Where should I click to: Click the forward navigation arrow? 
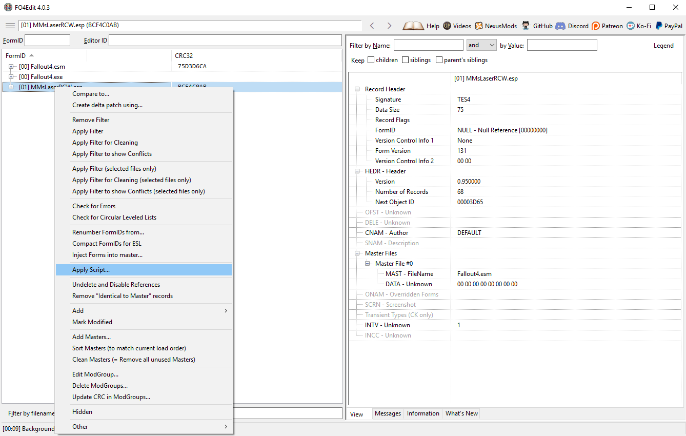[x=389, y=26]
